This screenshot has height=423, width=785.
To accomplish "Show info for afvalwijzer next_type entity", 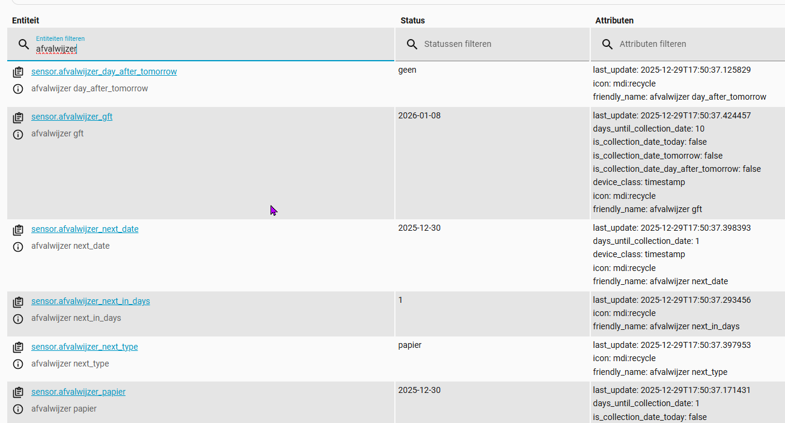I will pos(18,364).
